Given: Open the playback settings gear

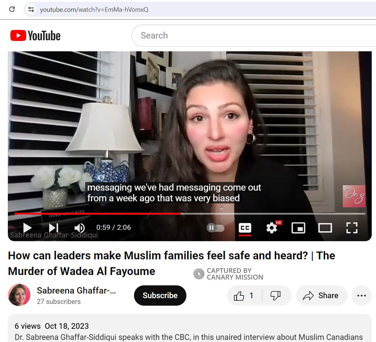Looking at the screenshot, I should pos(272,228).
